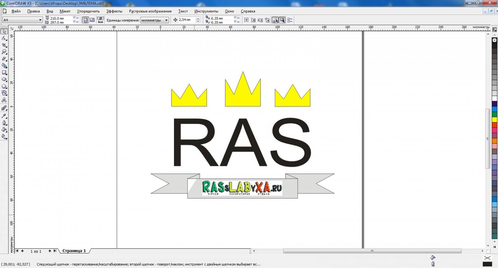Select the Text tool
This screenshot has height=268, width=498.
pos(4,100)
